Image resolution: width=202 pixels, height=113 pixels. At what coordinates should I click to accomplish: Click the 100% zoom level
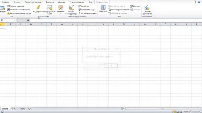point(186,112)
